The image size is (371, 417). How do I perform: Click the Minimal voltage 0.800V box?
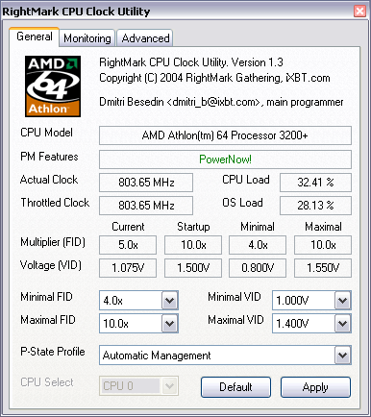click(258, 268)
